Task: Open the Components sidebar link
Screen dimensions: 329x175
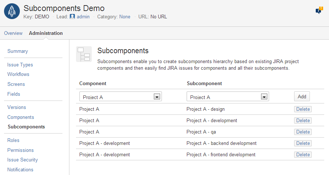Action: (21, 117)
